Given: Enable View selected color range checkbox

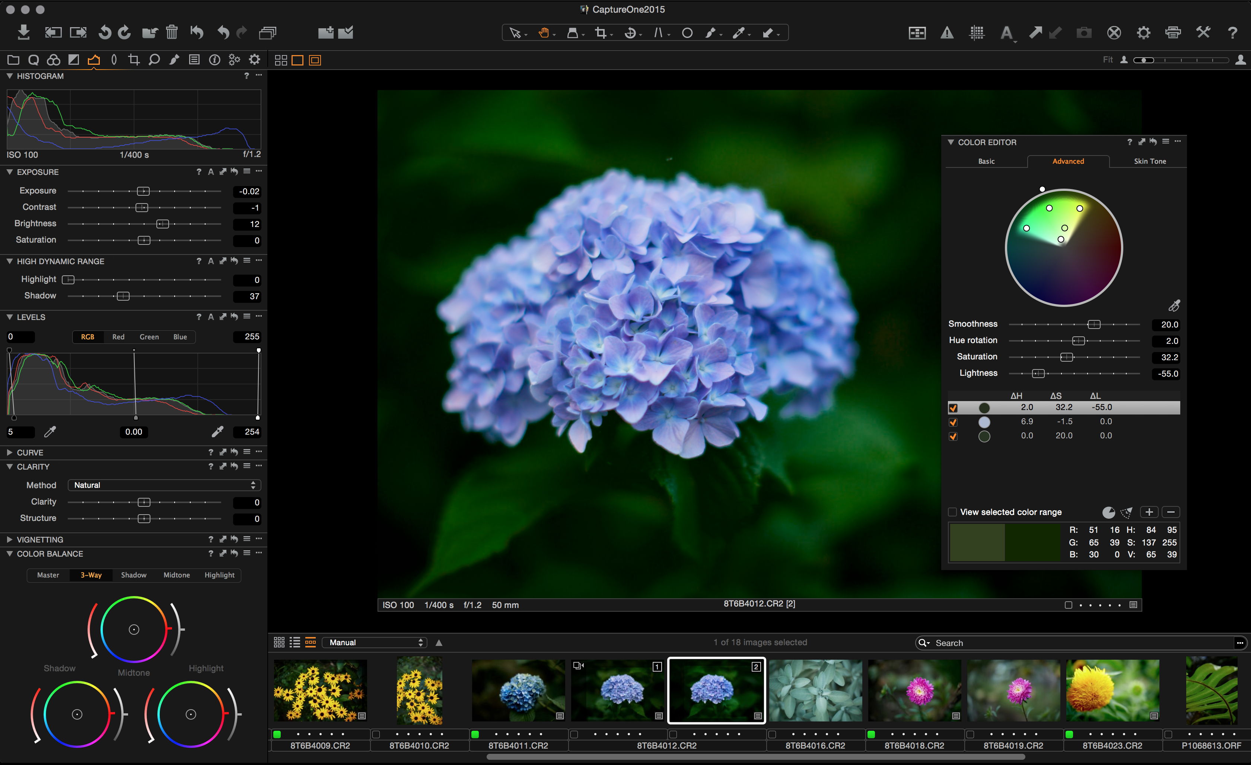Looking at the screenshot, I should coord(952,512).
